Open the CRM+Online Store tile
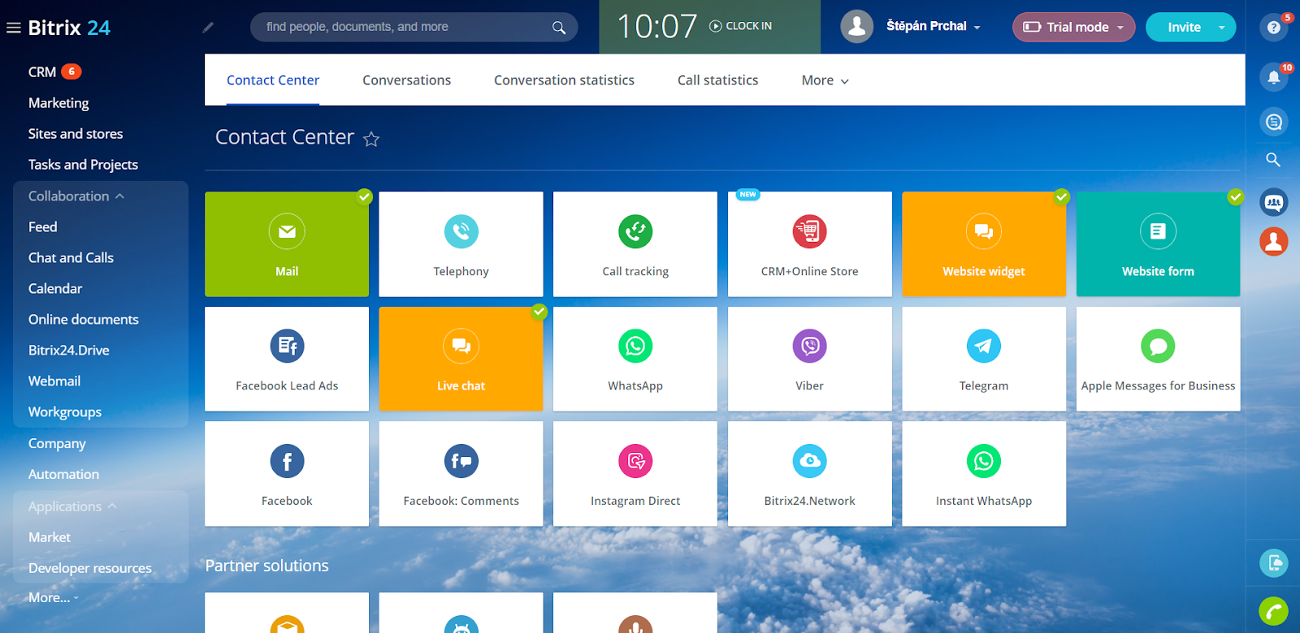This screenshot has height=633, width=1300. click(x=809, y=244)
